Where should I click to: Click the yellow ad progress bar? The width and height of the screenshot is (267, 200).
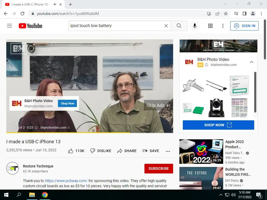click(68, 133)
